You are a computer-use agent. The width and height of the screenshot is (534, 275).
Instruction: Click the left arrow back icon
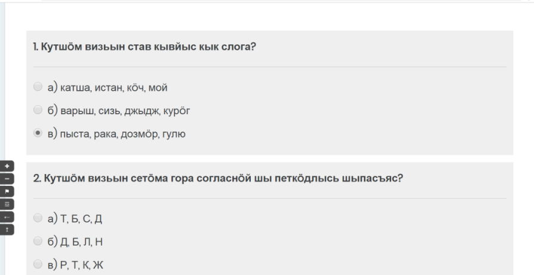(7, 215)
